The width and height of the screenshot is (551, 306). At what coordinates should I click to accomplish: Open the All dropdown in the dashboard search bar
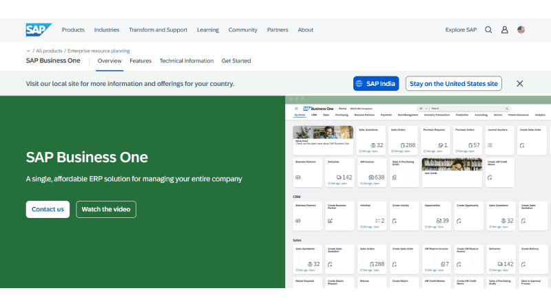pyautogui.click(x=423, y=109)
